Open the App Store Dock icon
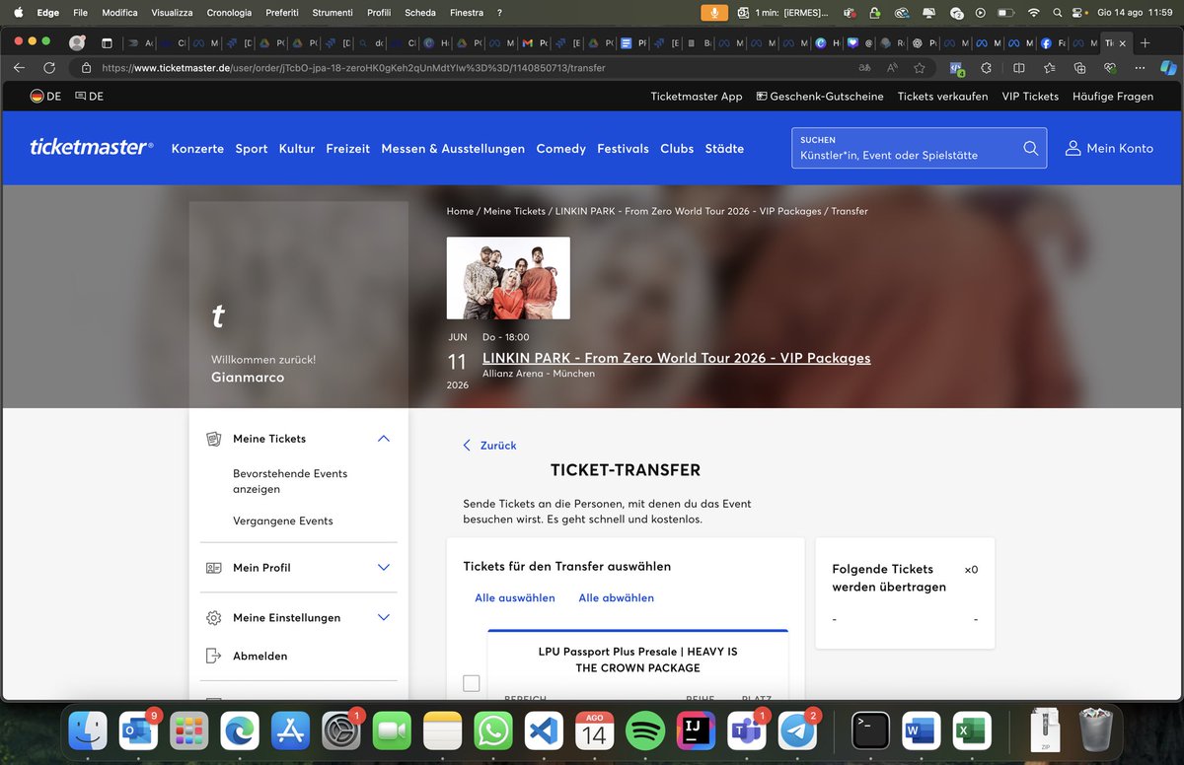The height and width of the screenshot is (765, 1184). [291, 730]
